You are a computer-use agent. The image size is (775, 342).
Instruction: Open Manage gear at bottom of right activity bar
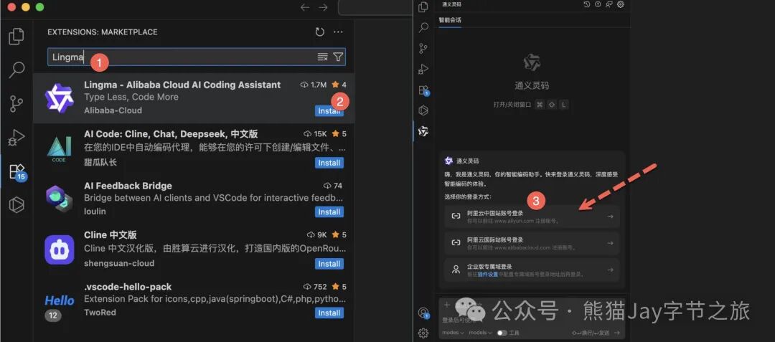coord(423,333)
